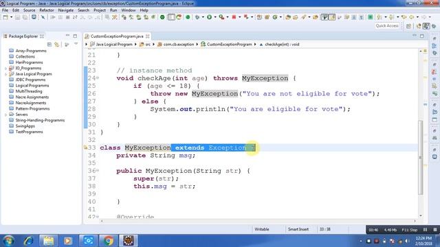Image resolution: width=440 pixels, height=247 pixels.
Task: Expand the Servers project
Action: pyautogui.click(x=5, y=115)
